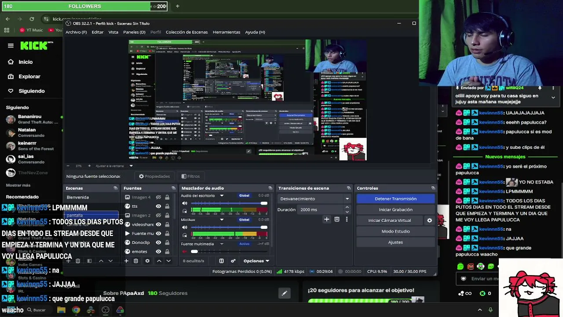The width and height of the screenshot is (563, 317).
Task: Hide the tts source
Action: (158, 206)
